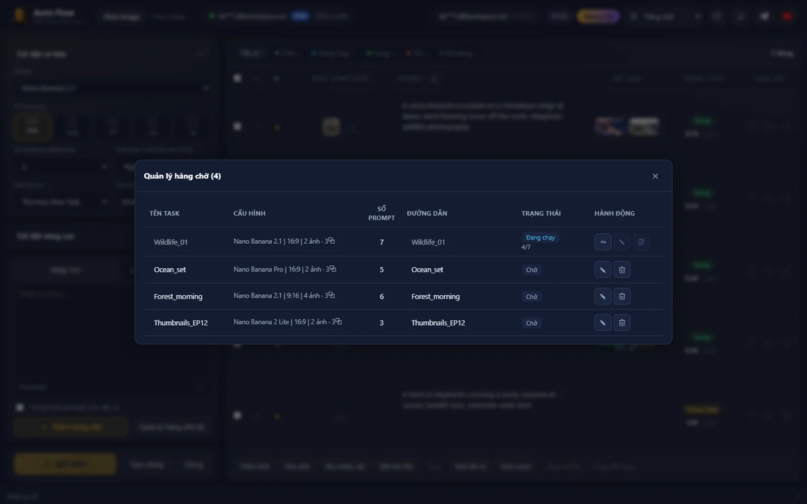Click the Đang chạy status badge
Viewport: 807px width, 504px height.
(541, 238)
